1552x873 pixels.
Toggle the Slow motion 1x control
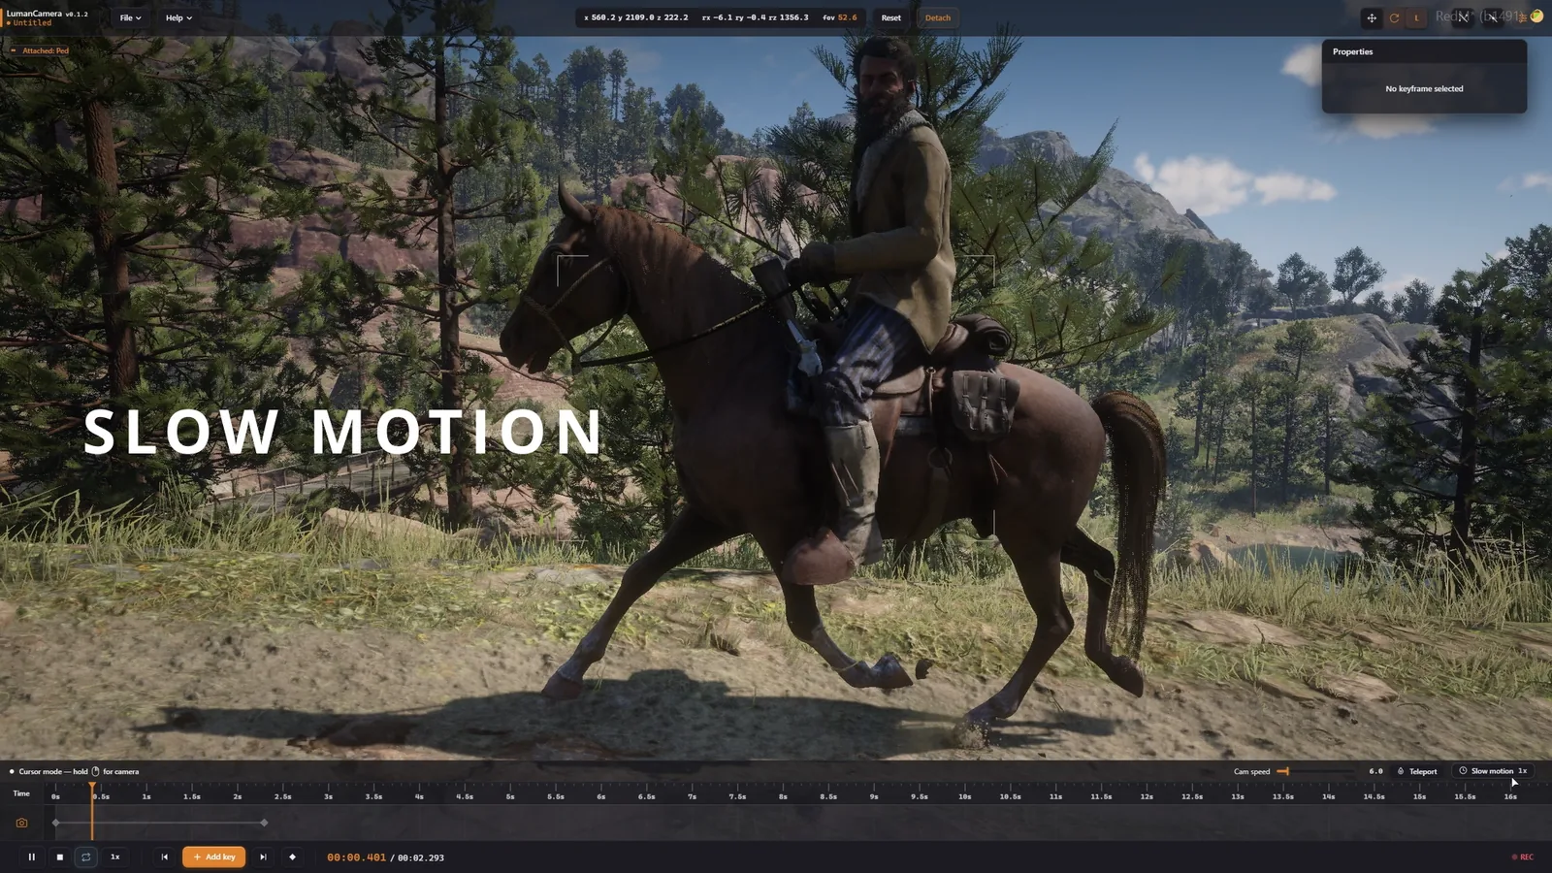tap(1493, 771)
